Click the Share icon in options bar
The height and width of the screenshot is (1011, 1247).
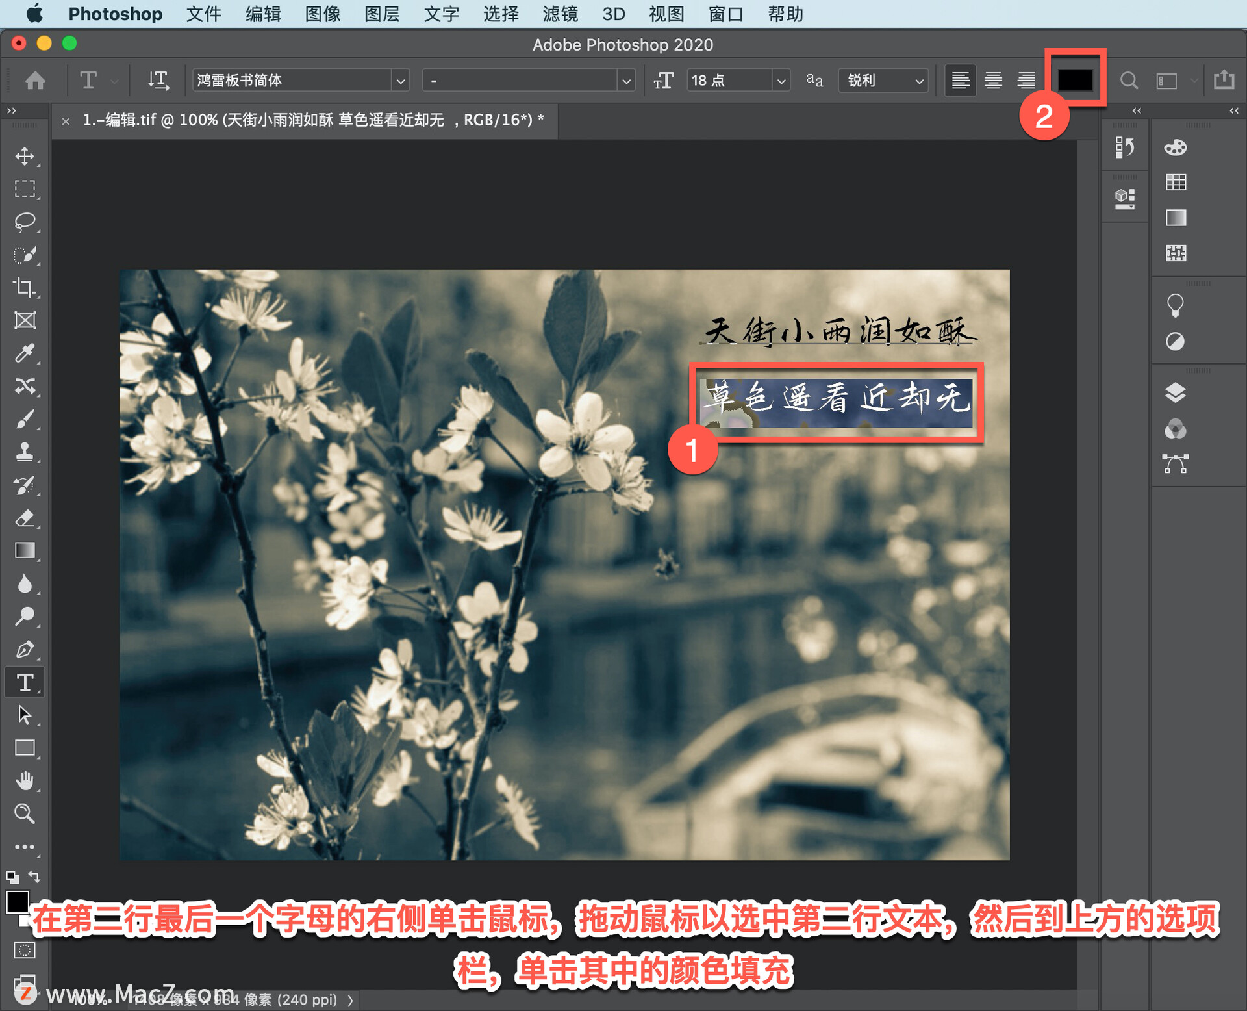coord(1224,79)
